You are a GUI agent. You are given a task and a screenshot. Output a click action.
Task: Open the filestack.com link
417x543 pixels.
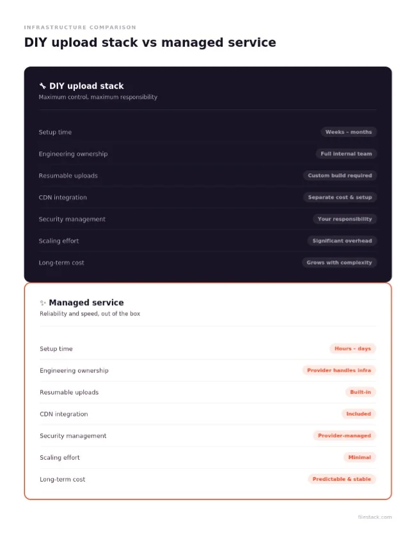point(375,517)
